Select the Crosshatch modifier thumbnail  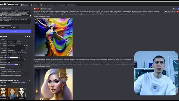pyautogui.click(x=22, y=92)
